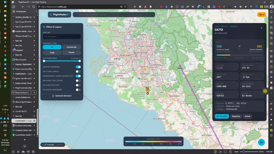Screen dimensions: 274x154
Task: Click the altitude color legend gradient
Action: click(153, 142)
